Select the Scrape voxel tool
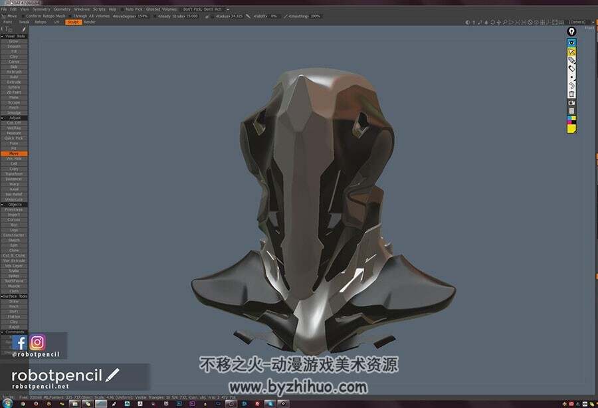598x408 pixels. [x=14, y=102]
